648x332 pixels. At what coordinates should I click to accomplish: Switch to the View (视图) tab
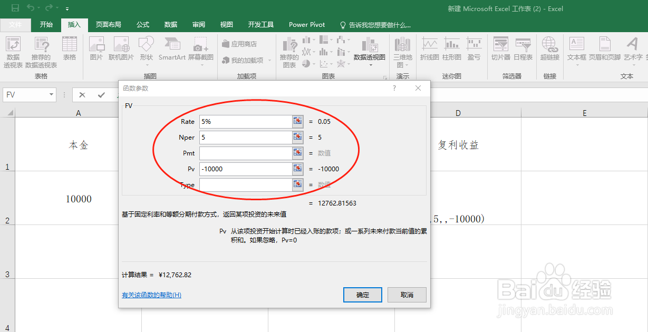[227, 25]
